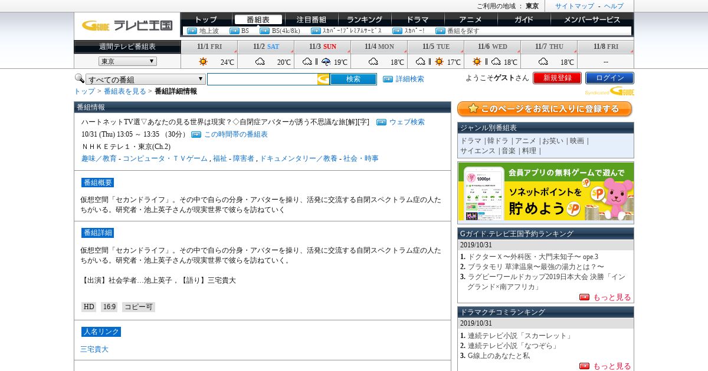Open the ランキング navigation tab
Screen dimensions: 708x371
[364, 19]
